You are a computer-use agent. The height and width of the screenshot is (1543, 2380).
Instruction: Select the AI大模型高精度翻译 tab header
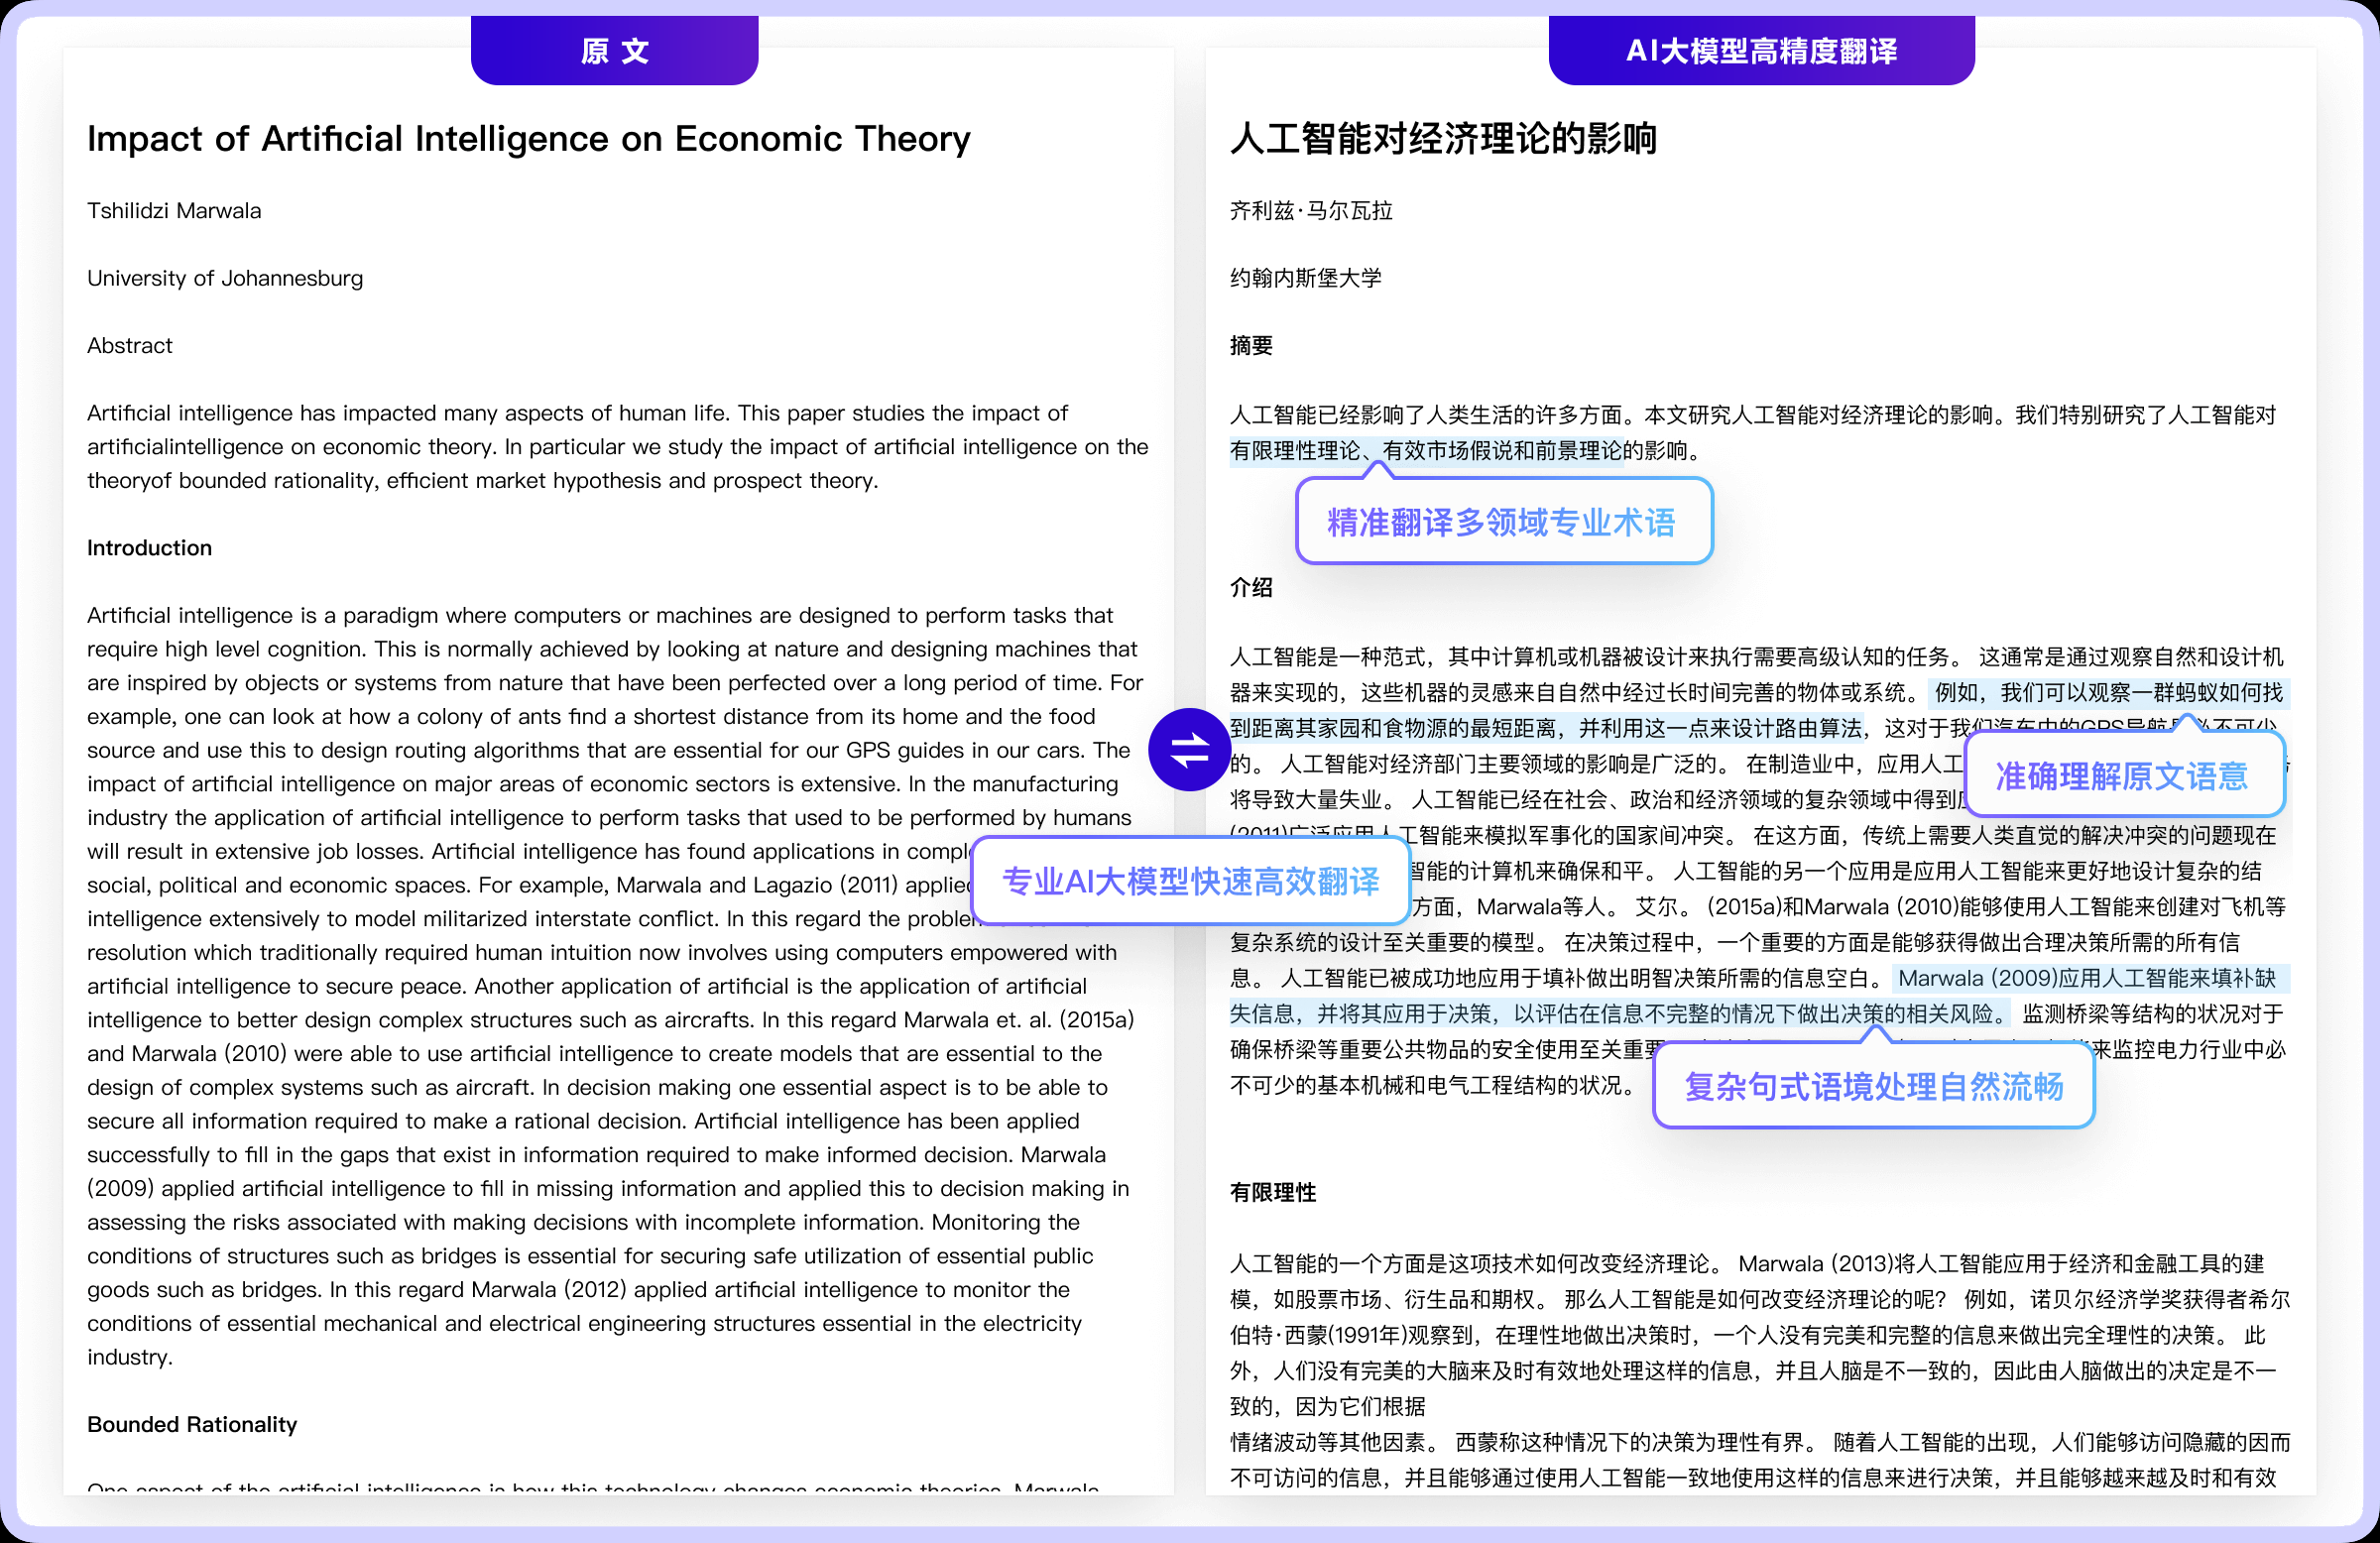click(1760, 51)
